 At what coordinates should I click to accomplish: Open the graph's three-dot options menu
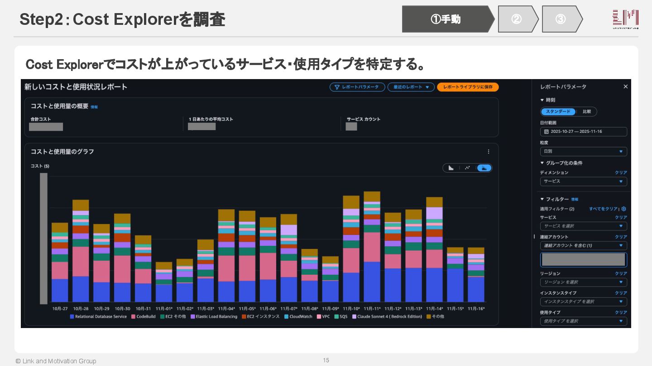click(x=489, y=152)
